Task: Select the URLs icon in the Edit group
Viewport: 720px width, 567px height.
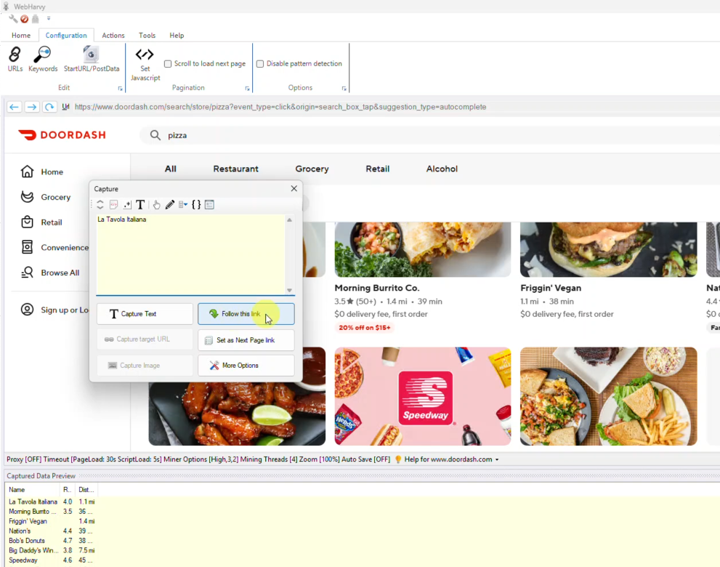Action: tap(15, 58)
